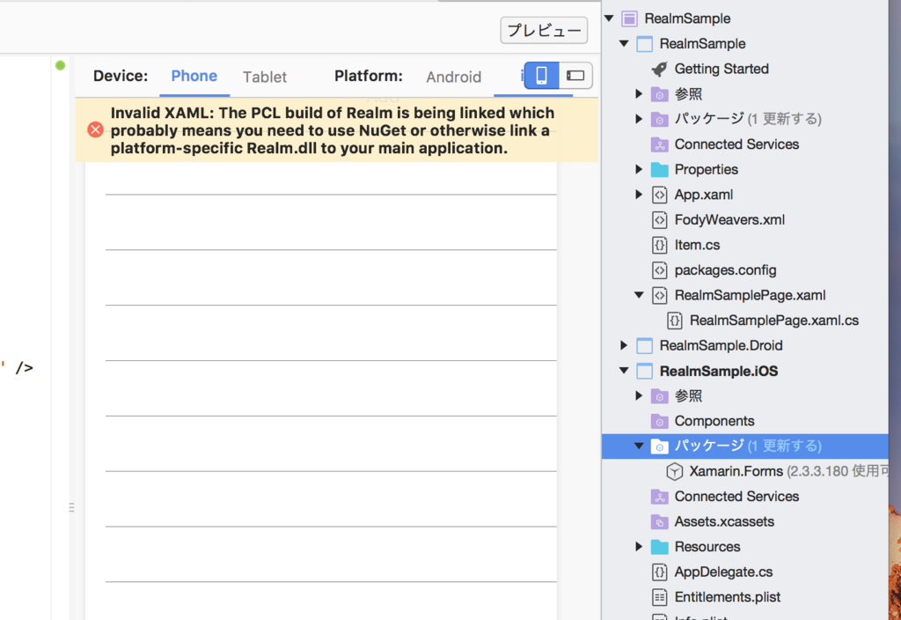
Task: Click Connected Services icon under RealmSample
Action: [660, 144]
